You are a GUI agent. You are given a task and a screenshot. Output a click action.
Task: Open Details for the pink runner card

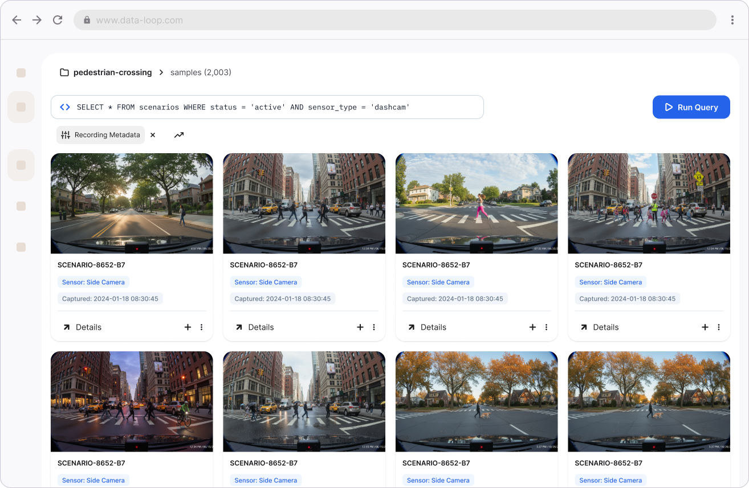427,327
